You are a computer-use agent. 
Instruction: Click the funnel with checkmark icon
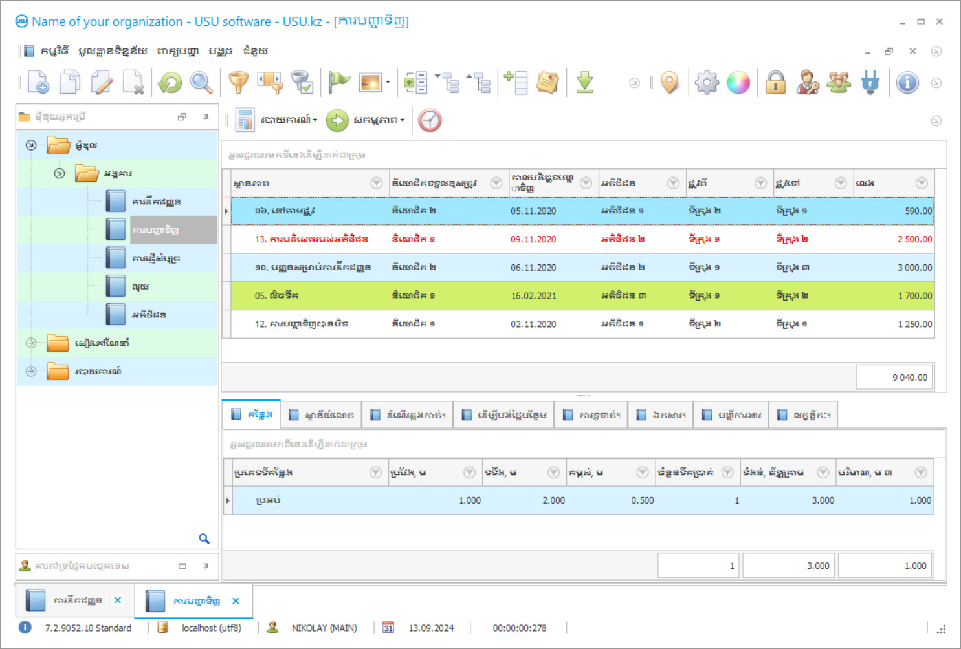click(302, 82)
